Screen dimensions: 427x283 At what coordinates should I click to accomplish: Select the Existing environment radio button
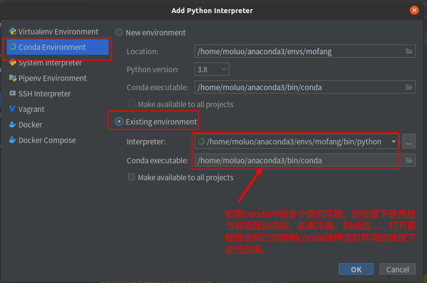pos(119,122)
